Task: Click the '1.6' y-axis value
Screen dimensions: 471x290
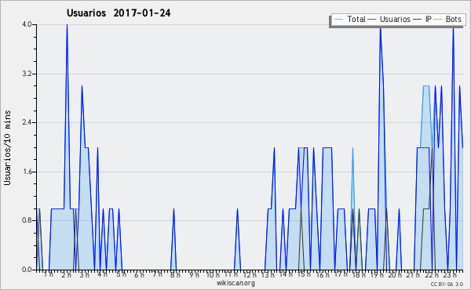Action: pos(27,172)
